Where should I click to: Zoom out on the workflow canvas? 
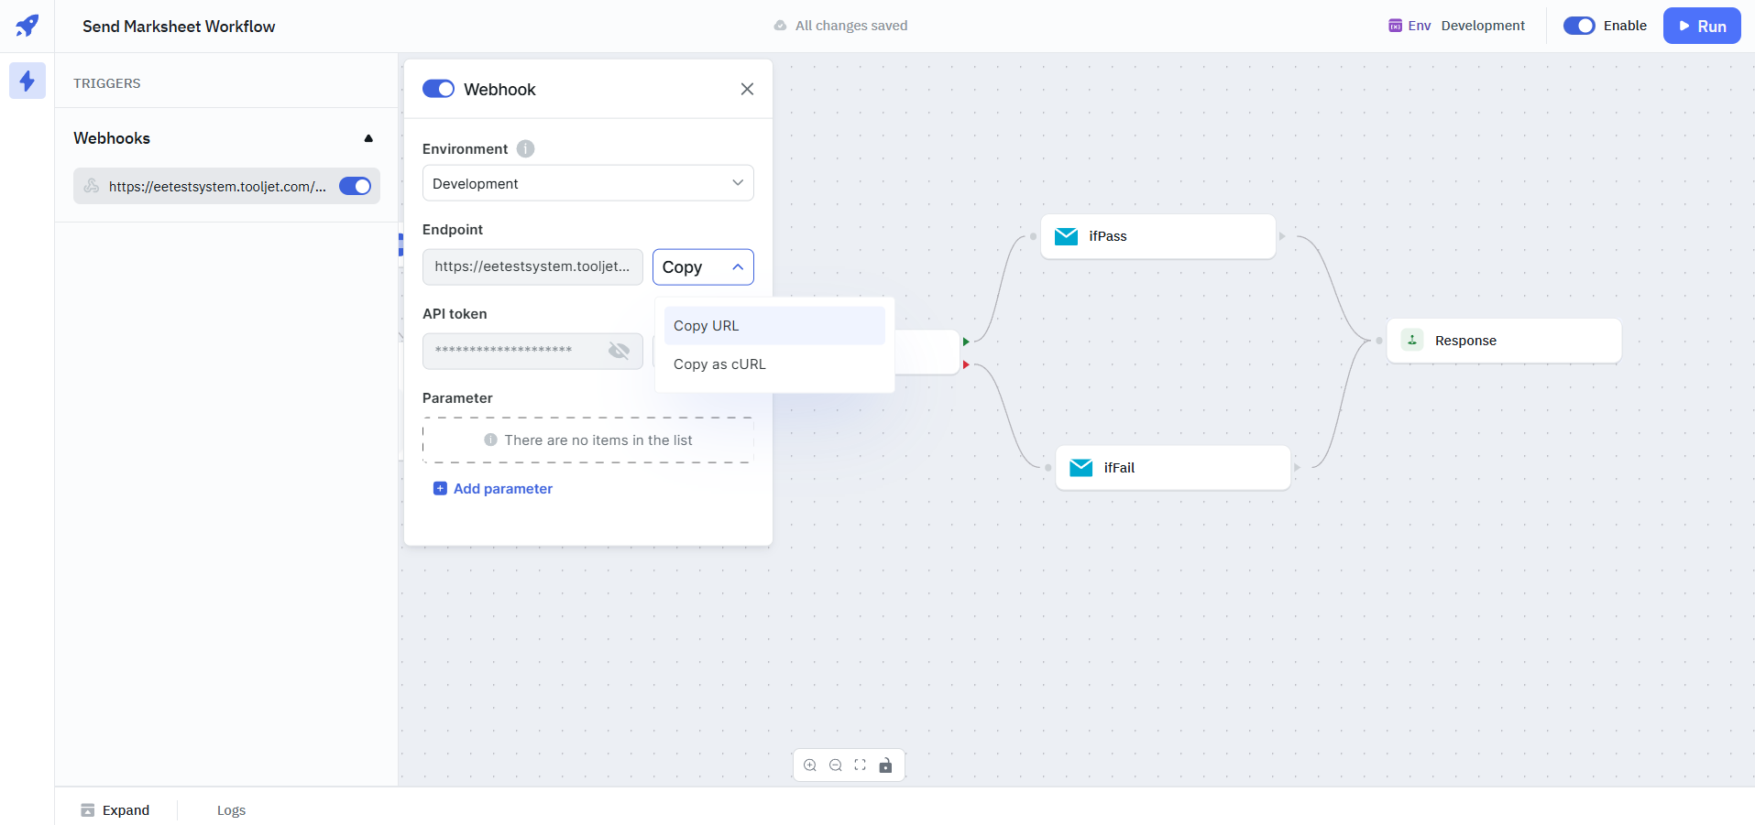click(835, 765)
